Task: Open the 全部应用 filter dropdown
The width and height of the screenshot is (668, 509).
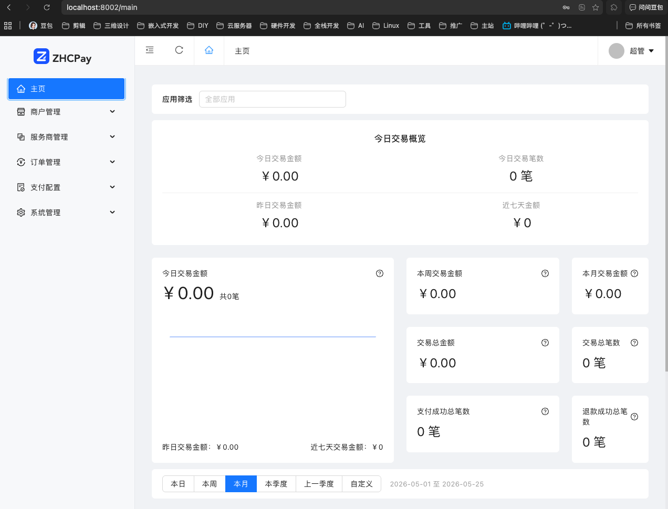Action: coord(272,99)
